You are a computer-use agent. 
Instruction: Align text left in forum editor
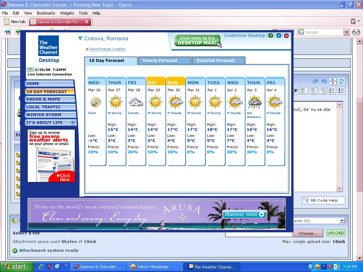tap(304, 91)
